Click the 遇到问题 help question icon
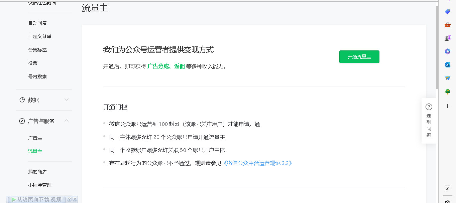 (429, 107)
